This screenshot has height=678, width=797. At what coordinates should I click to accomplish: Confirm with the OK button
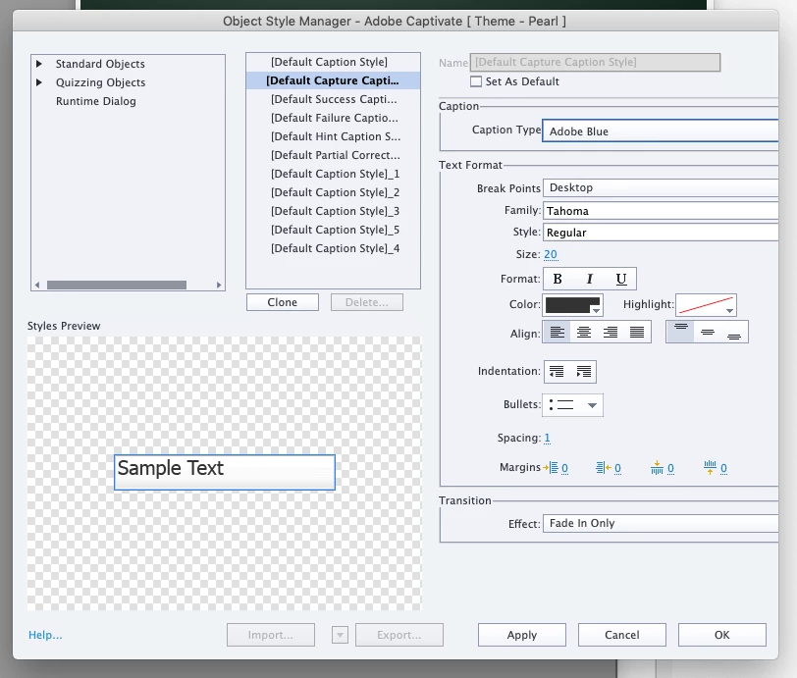(721, 635)
